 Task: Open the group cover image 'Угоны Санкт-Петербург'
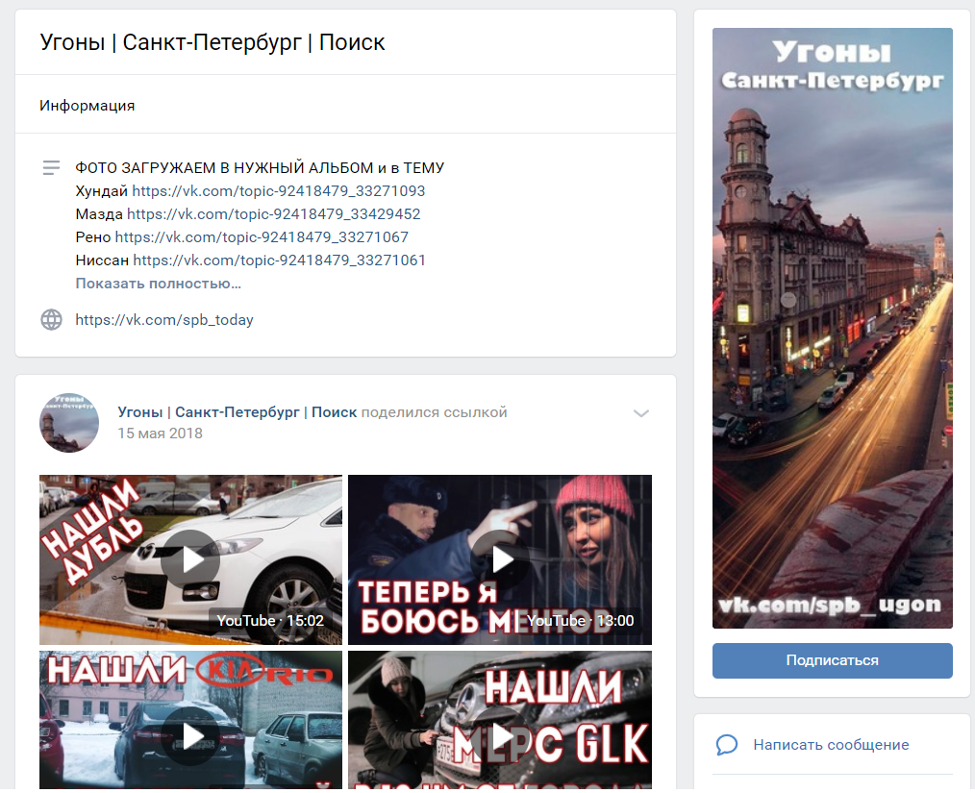click(832, 328)
